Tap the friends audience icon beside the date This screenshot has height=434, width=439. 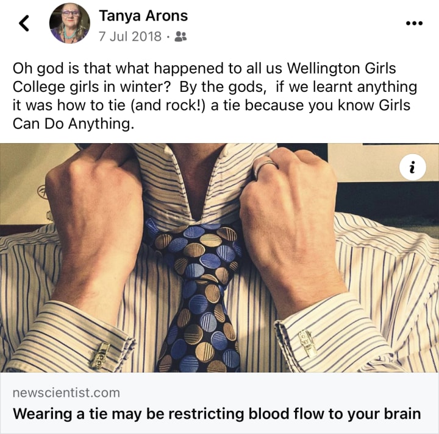[x=180, y=37]
